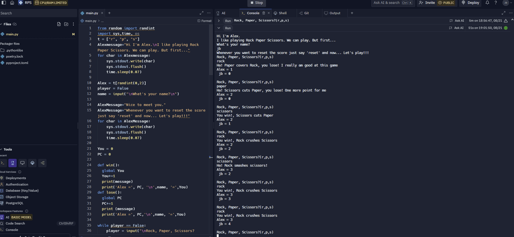514x237 pixels.
Task: Collapse the Files section
Action: click(1, 24)
